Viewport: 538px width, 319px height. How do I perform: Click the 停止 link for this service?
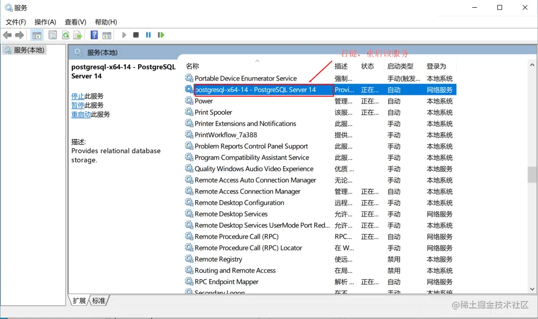point(78,96)
